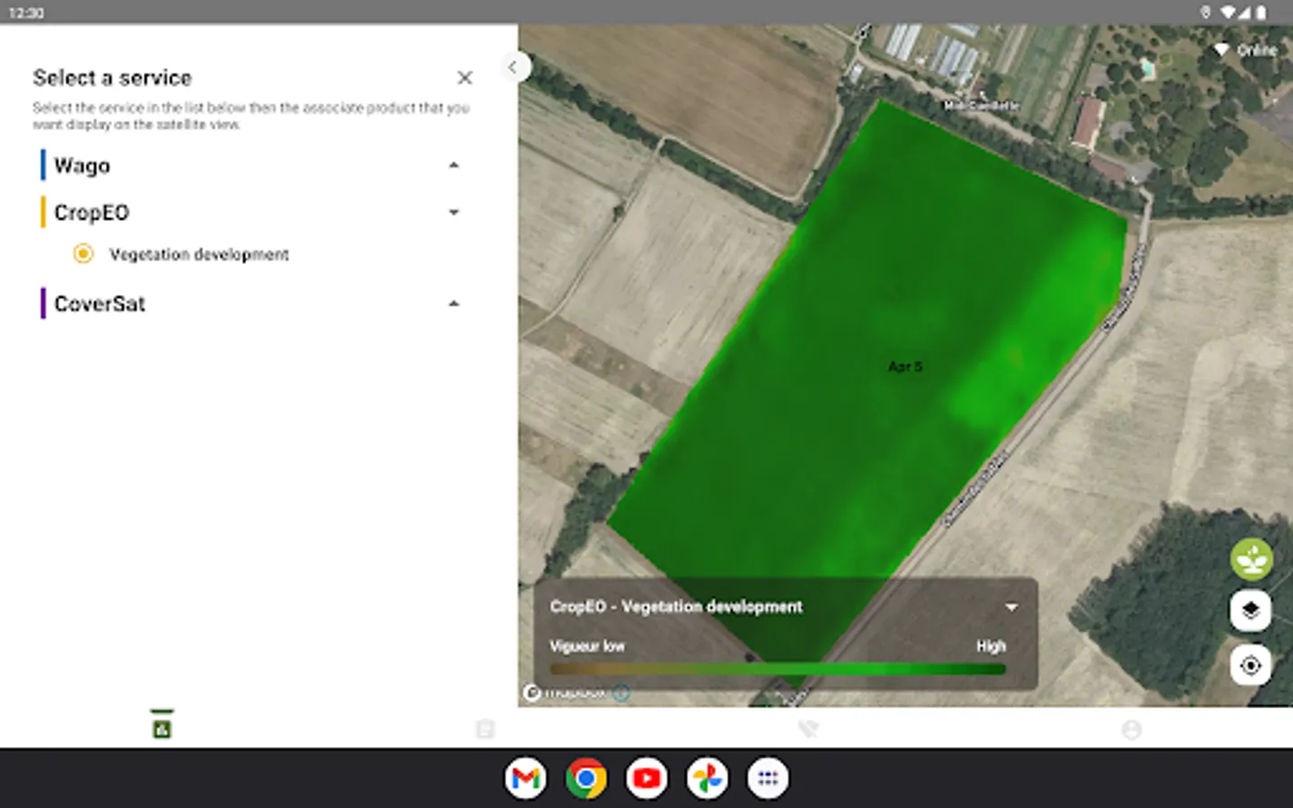Click the Vegetation development label
This screenshot has height=808, width=1293.
pyautogui.click(x=198, y=255)
